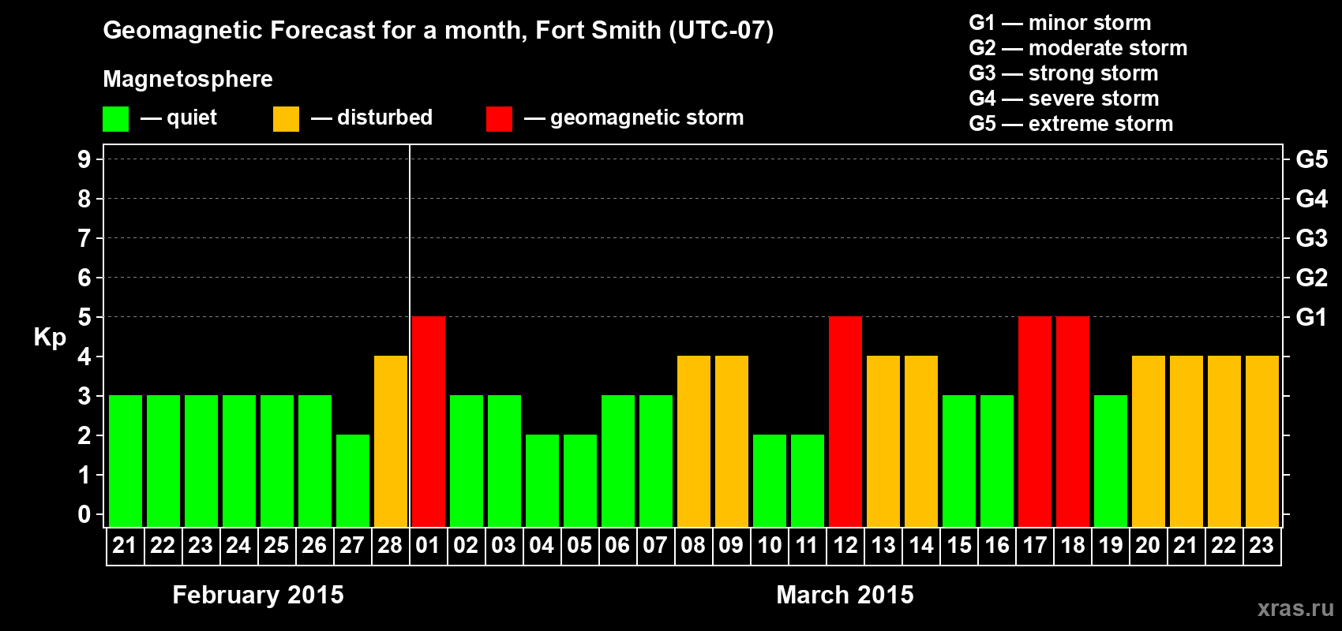Image resolution: width=1342 pixels, height=631 pixels.
Task: Click the G2 label on right axis
Action: point(1312,278)
